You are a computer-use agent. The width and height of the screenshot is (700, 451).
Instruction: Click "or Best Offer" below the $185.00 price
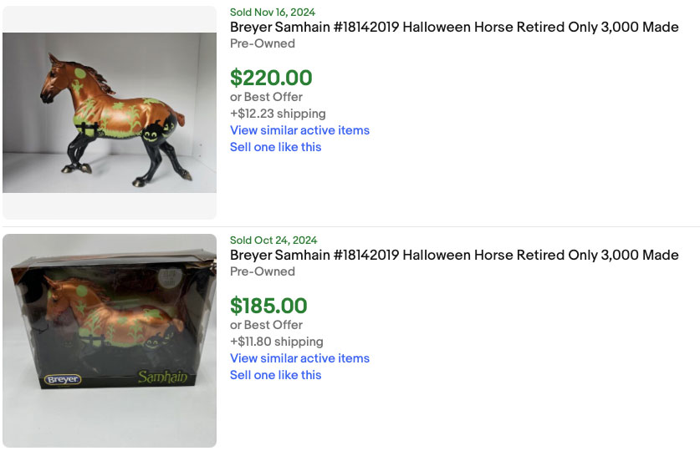tap(266, 325)
